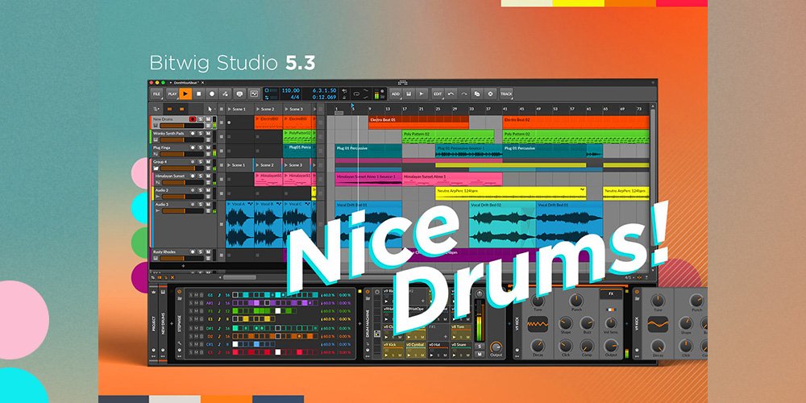Click the Undo arrow icon

[451, 94]
